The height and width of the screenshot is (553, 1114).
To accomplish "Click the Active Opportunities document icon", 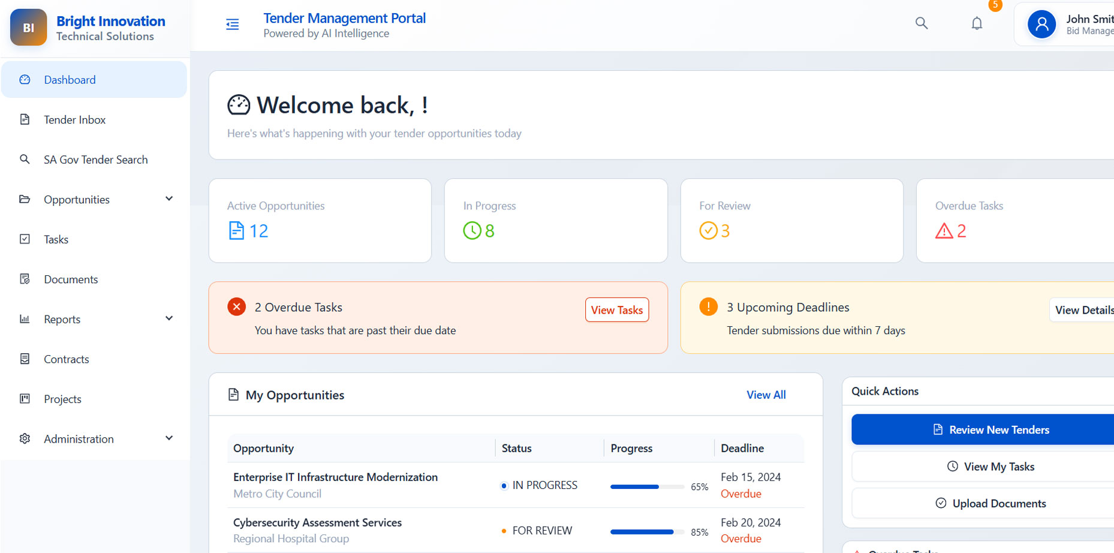I will (x=236, y=231).
